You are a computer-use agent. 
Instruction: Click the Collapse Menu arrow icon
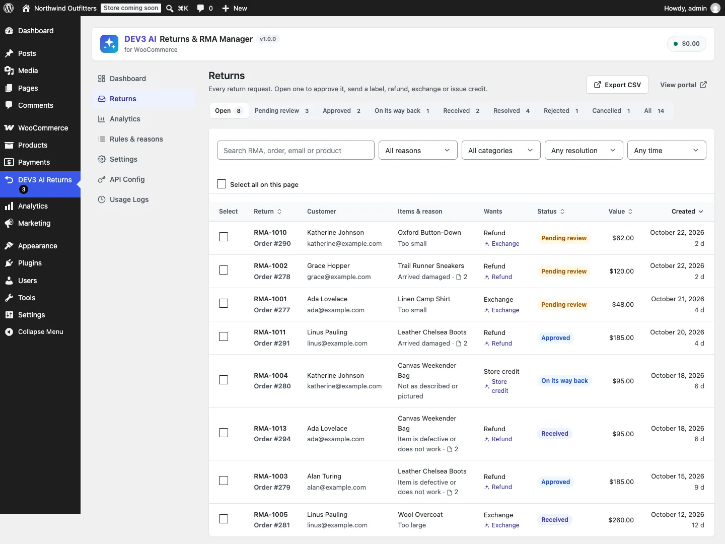click(x=9, y=332)
